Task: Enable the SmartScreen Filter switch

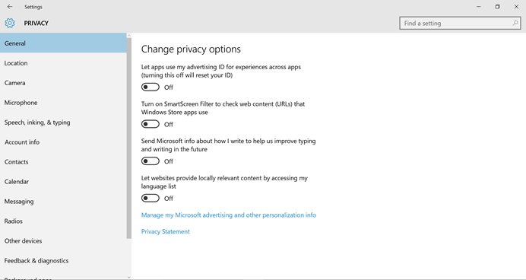Action: (151, 124)
